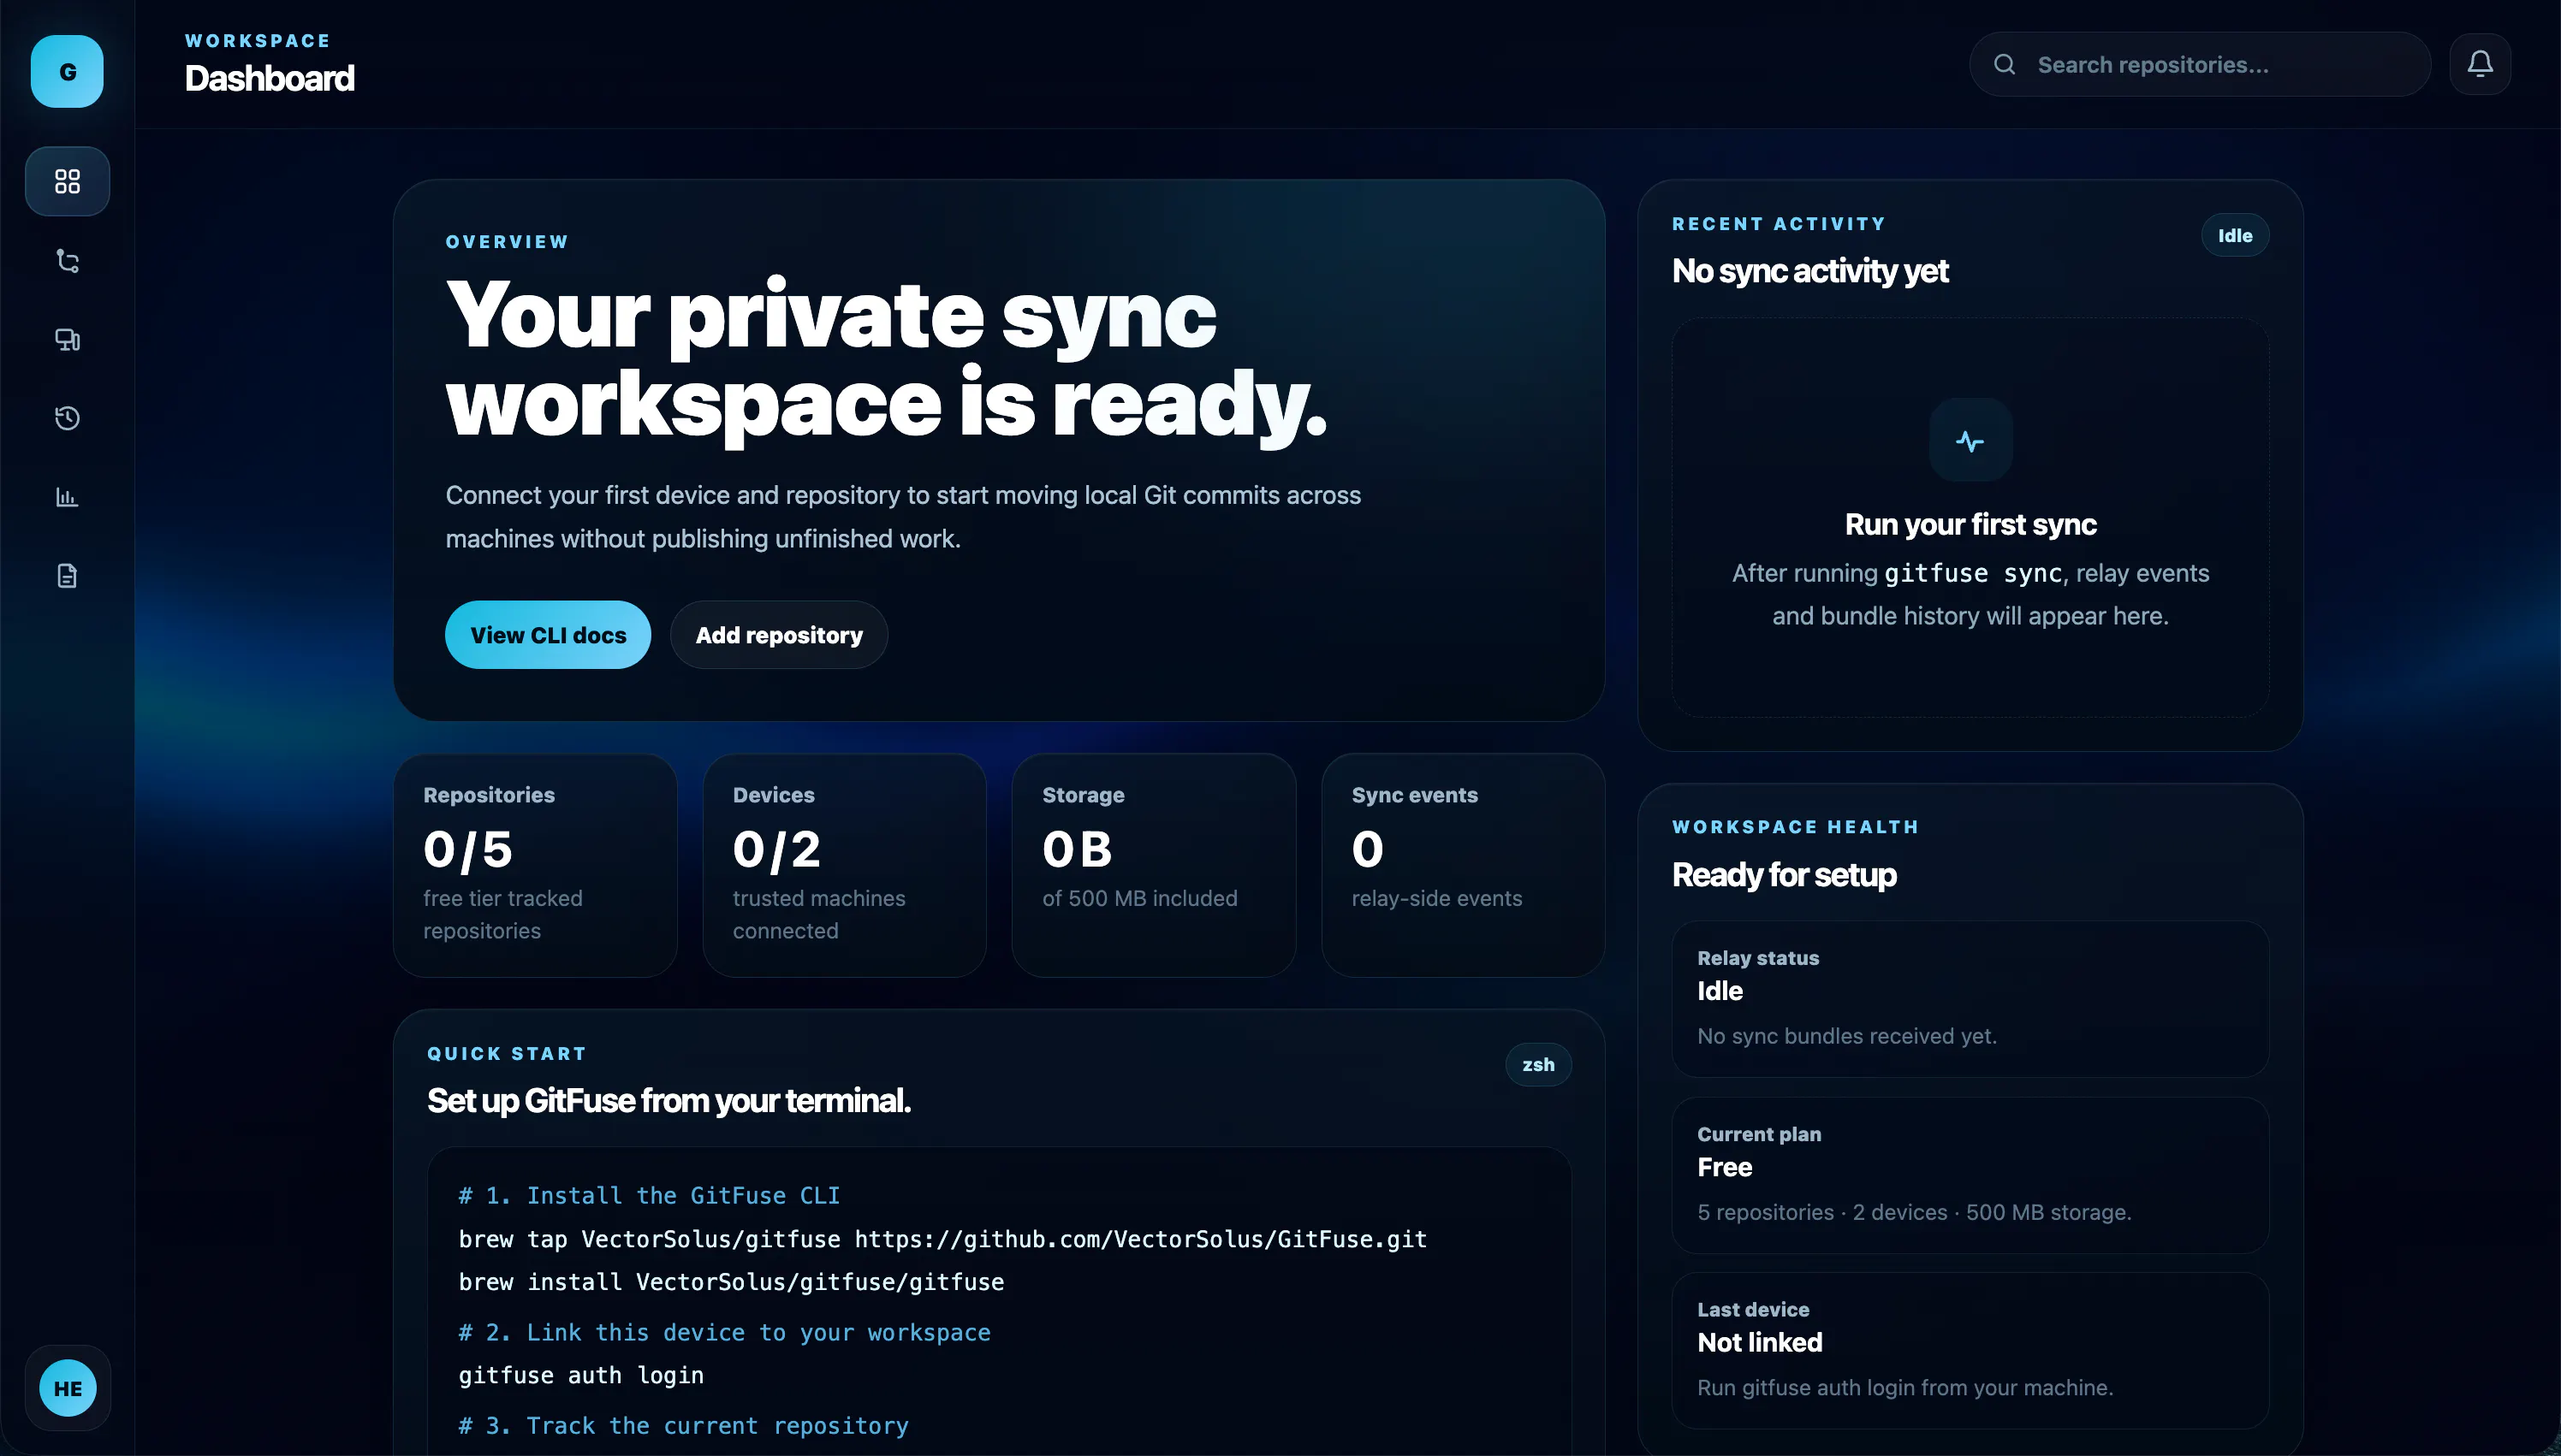Click the activity pulse icon
Image resolution: width=2561 pixels, height=1456 pixels.
pos(1970,441)
